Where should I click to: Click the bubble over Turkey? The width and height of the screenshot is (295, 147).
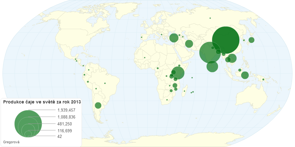(x=174, y=38)
